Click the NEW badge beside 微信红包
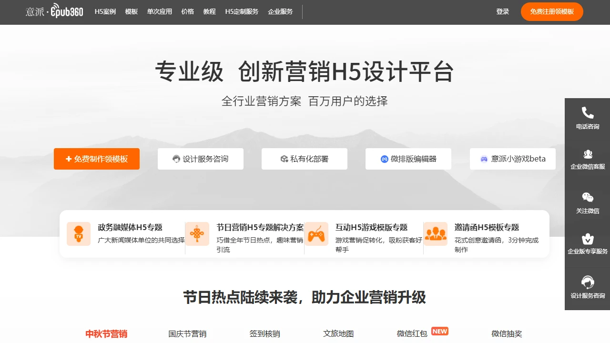Viewport: 610px width, 343px height. tap(440, 331)
